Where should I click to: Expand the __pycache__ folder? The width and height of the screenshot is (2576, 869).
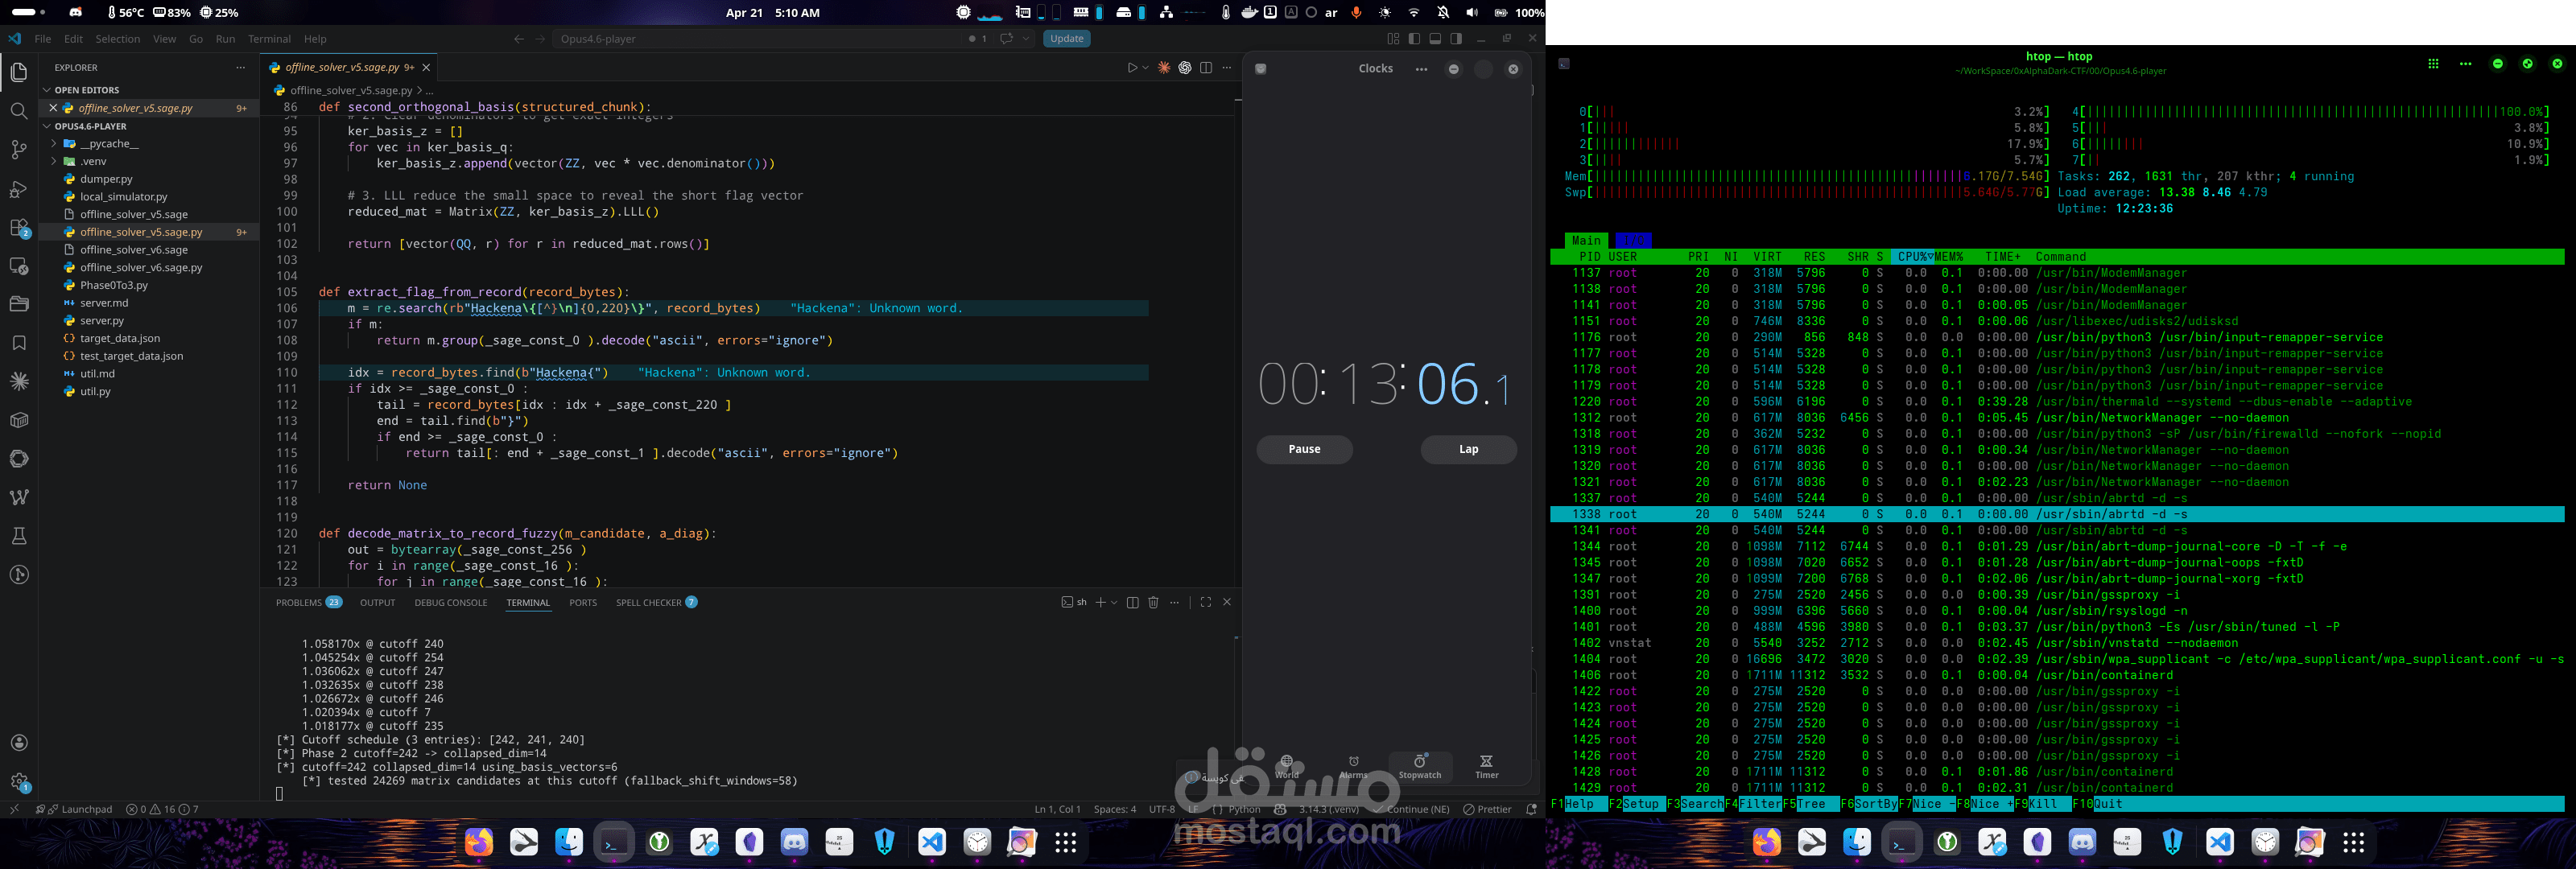[108, 144]
